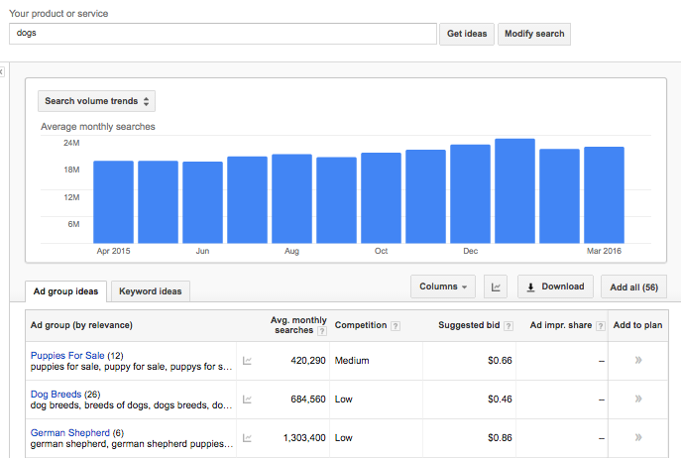Select the Oct bar in chart
Viewport: 681px width, 458px height.
(381, 197)
